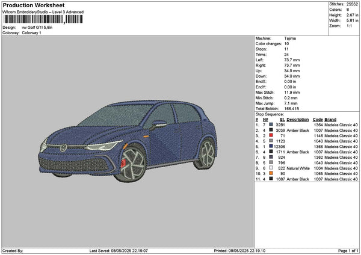This screenshot has height=255, width=361.
Task: Click the VW Golf GTI embroidery preview
Action: click(x=128, y=141)
